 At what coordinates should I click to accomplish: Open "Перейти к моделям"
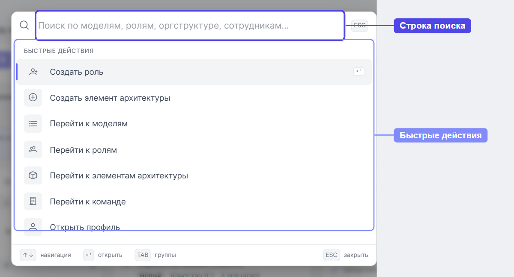194,124
